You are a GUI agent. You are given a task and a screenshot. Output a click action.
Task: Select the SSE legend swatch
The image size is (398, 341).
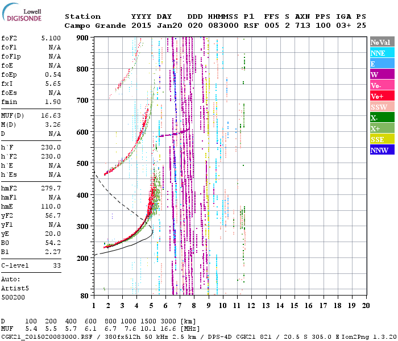point(382,139)
